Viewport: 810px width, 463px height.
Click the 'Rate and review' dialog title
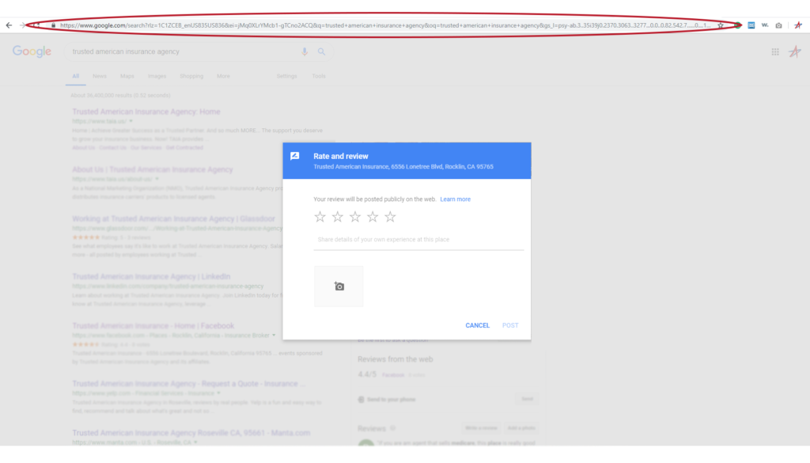341,156
